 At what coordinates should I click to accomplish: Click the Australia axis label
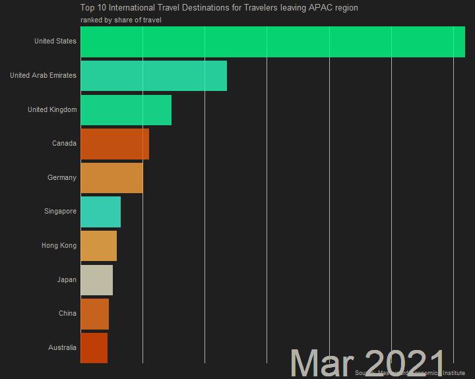pyautogui.click(x=62, y=348)
